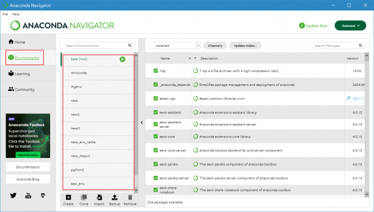Select the test_env environment
374x212 pixels.
[x=98, y=183]
